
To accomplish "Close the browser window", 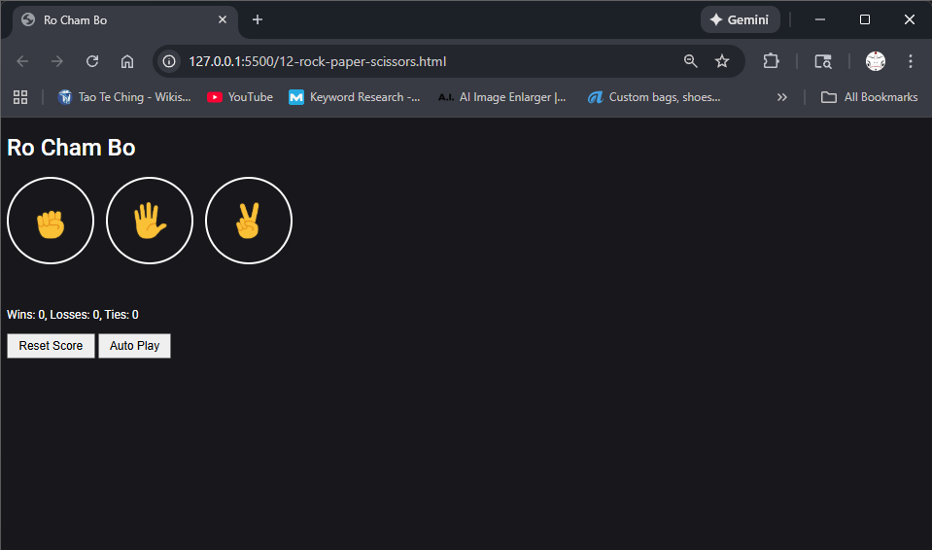I will (x=910, y=19).
